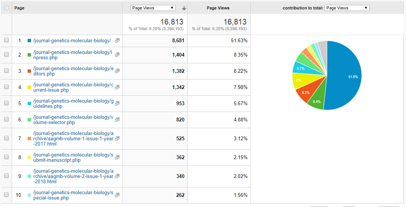Screen dimensions: 406x207
Task: Click external link icon for editors.php row
Action: pyautogui.click(x=117, y=71)
